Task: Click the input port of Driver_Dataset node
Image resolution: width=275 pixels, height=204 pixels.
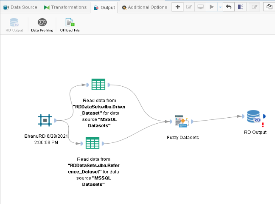Action: 87,85
